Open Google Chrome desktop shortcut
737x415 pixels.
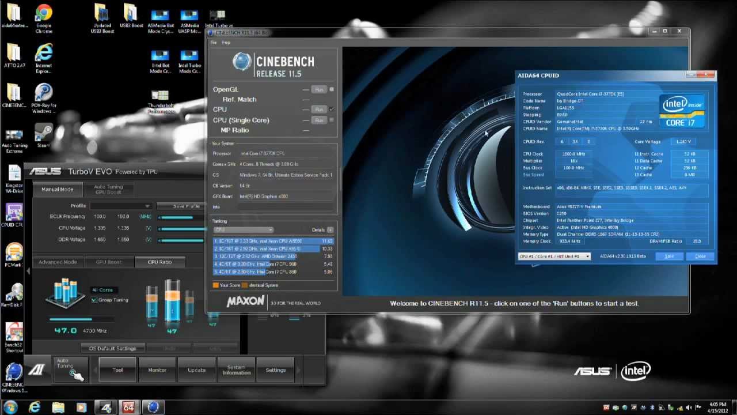point(44,18)
